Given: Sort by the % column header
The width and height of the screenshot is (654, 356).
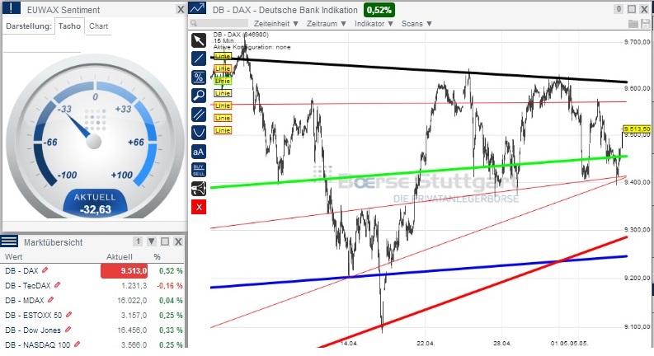Looking at the screenshot, I should tap(157, 256).
